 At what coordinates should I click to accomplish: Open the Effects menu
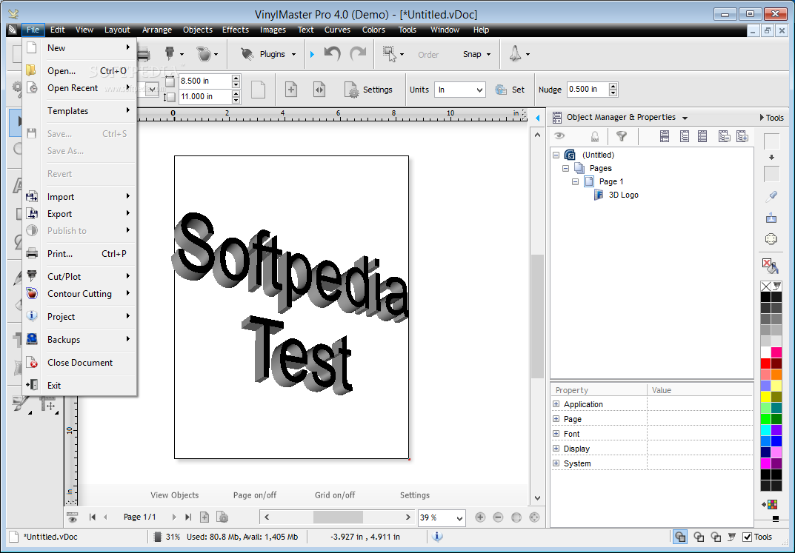[236, 30]
